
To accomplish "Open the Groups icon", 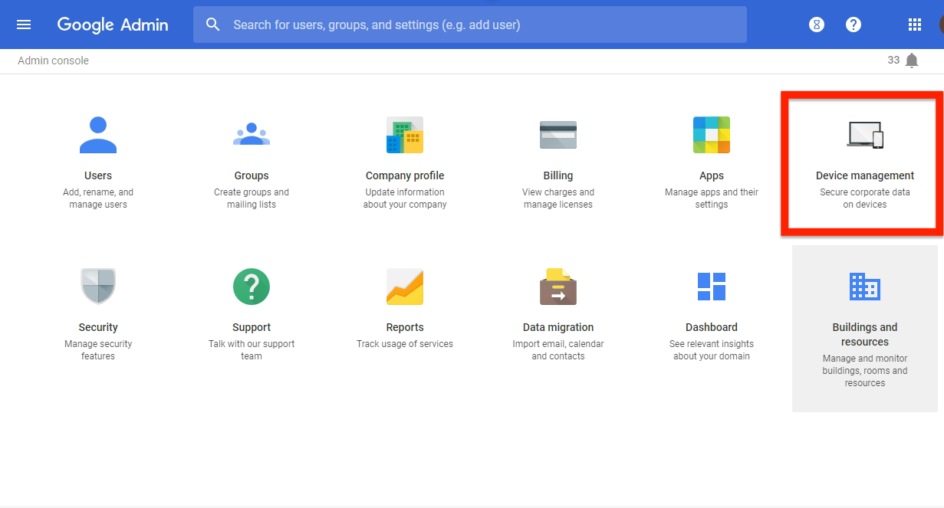I will click(x=252, y=135).
